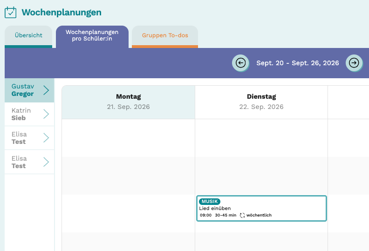
Task: Click the Wochenplanungen page title
Action: (61, 13)
